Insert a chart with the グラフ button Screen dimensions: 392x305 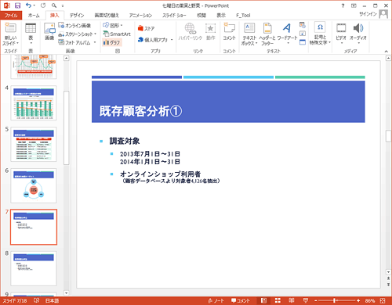[x=112, y=42]
